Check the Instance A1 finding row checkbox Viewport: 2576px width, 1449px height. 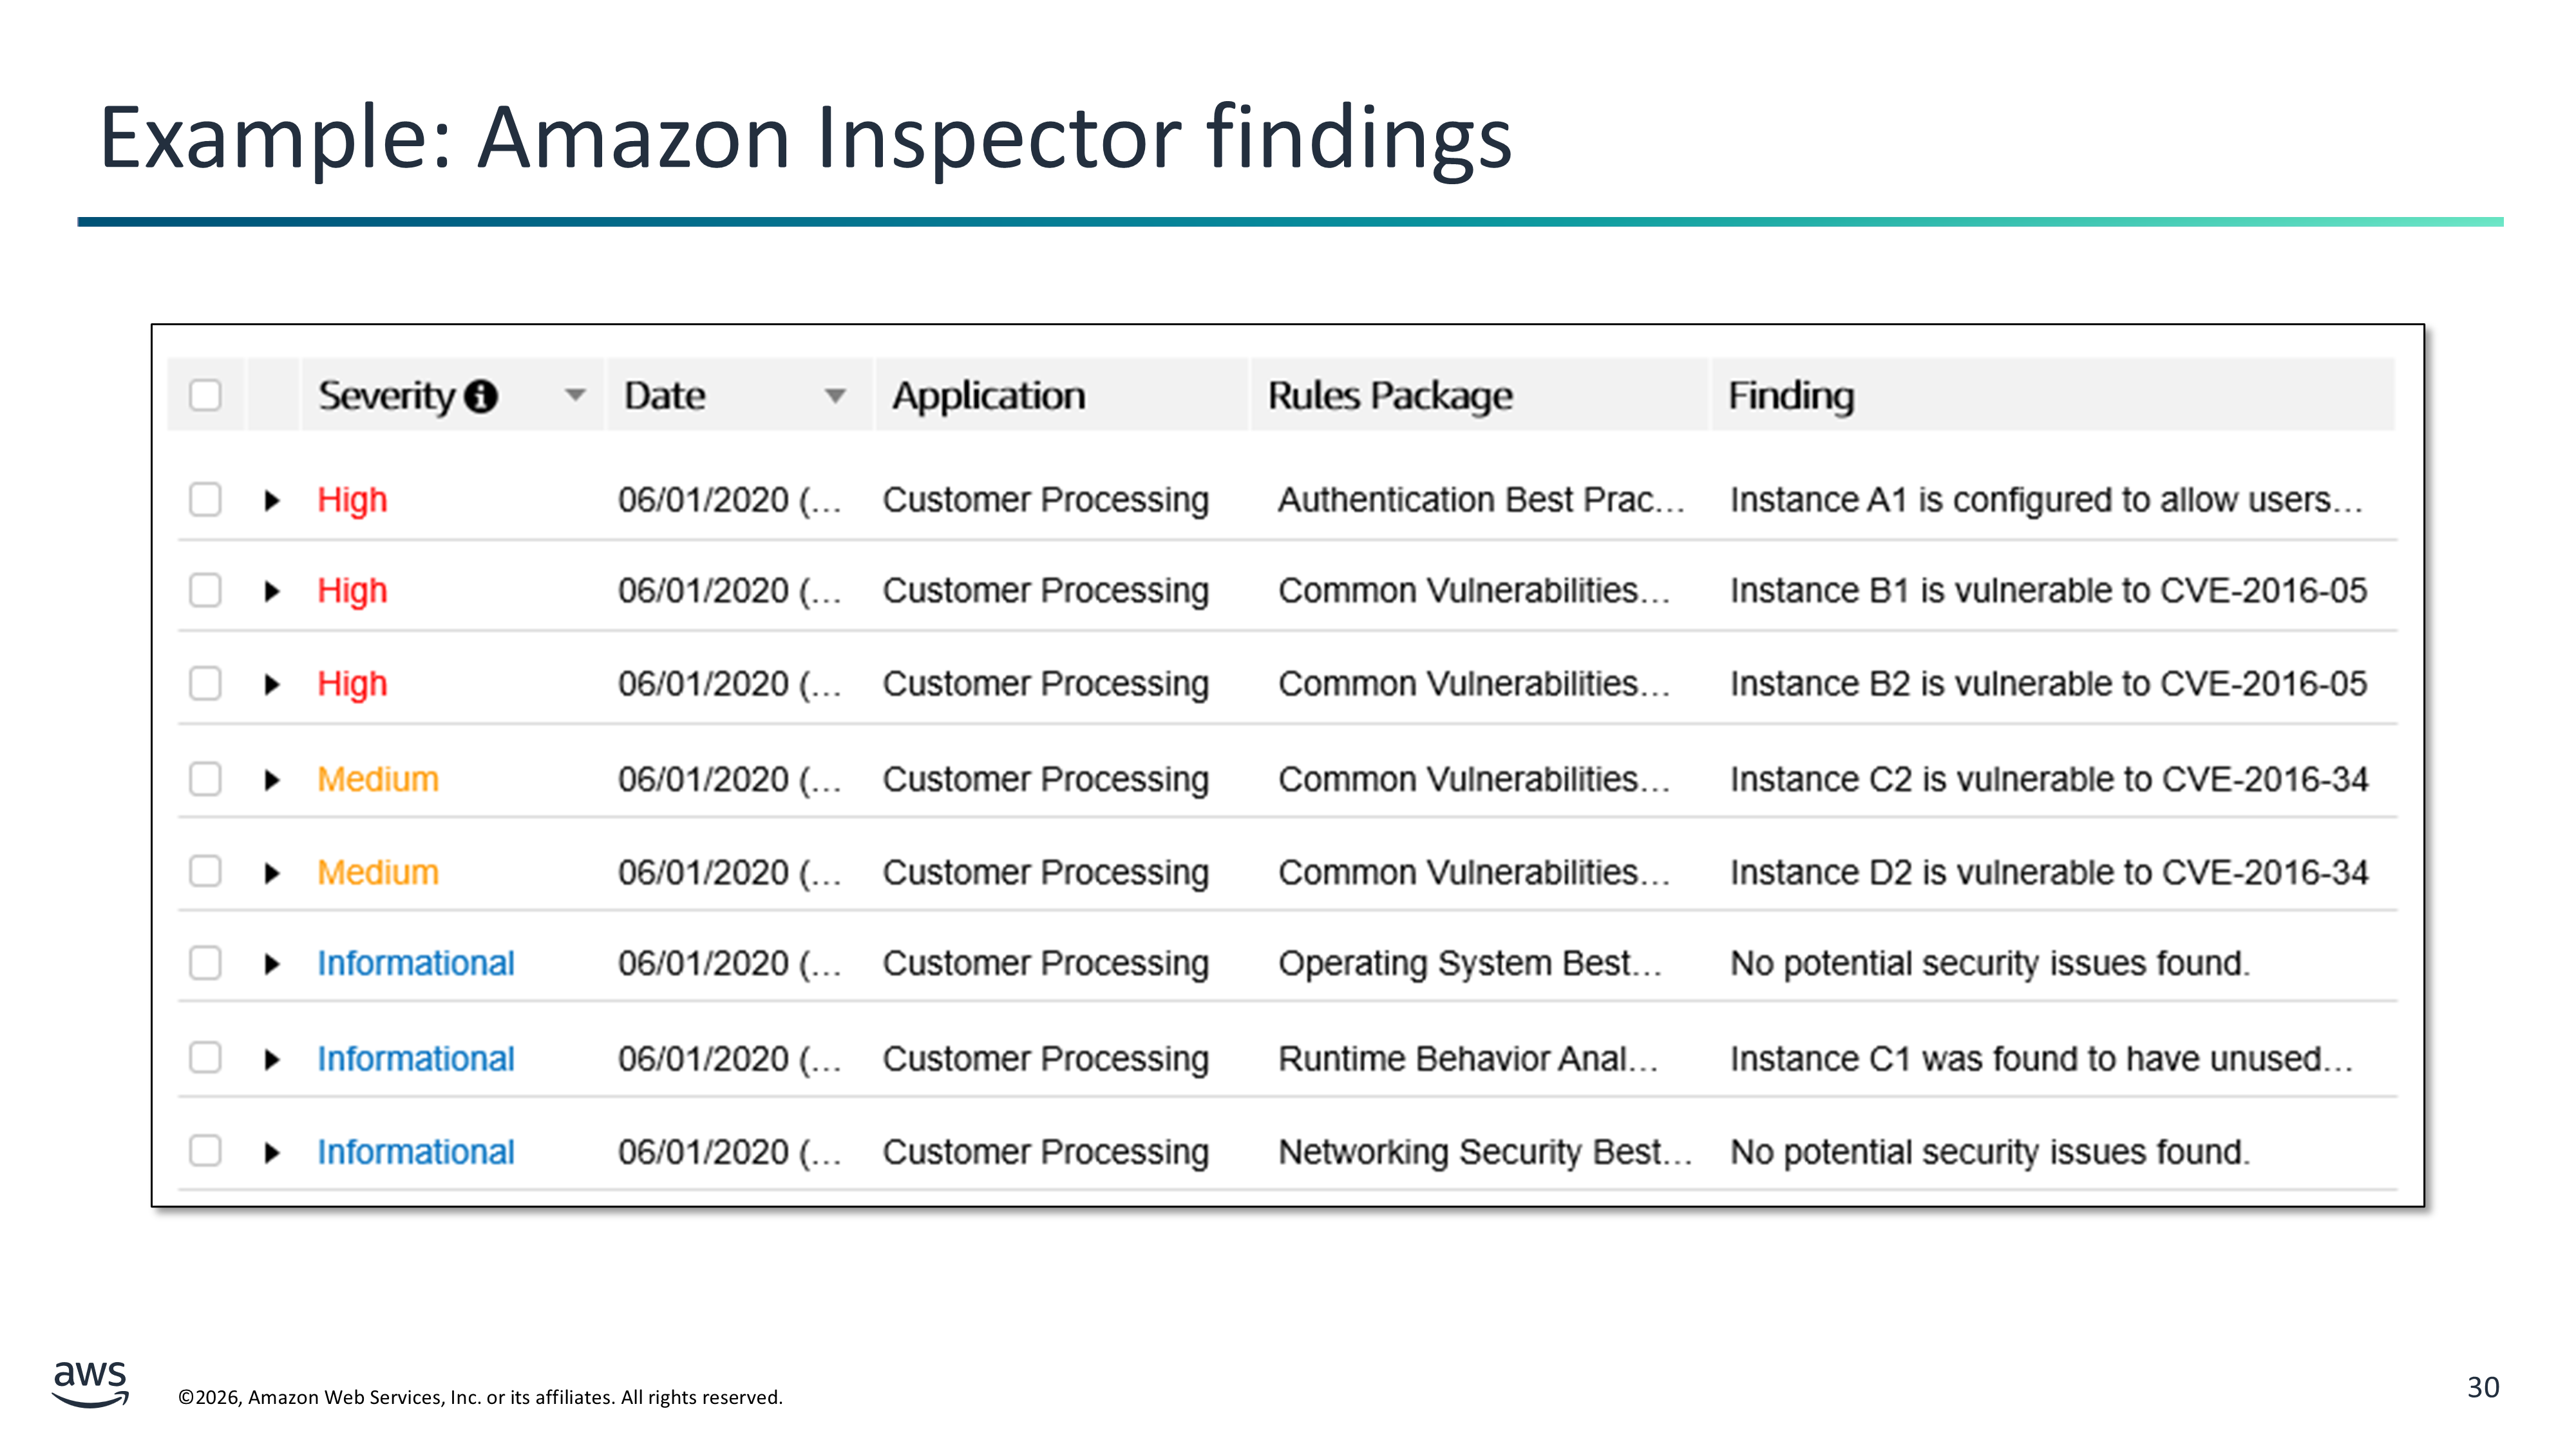coord(205,499)
